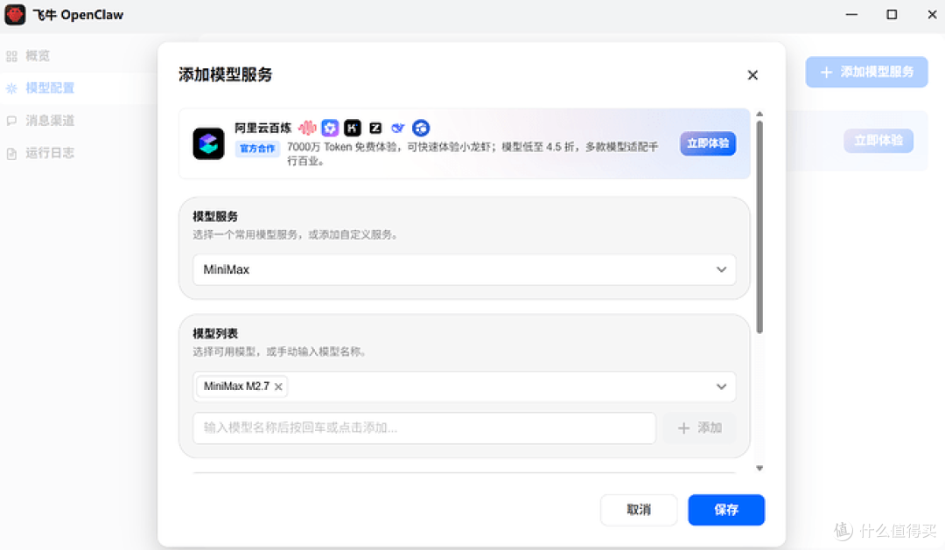Focus the 输入模型名称 input field

[x=424, y=428]
